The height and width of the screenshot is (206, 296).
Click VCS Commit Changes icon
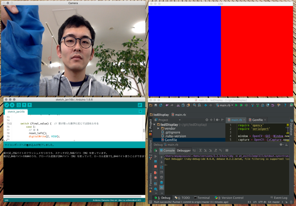coord(258,105)
